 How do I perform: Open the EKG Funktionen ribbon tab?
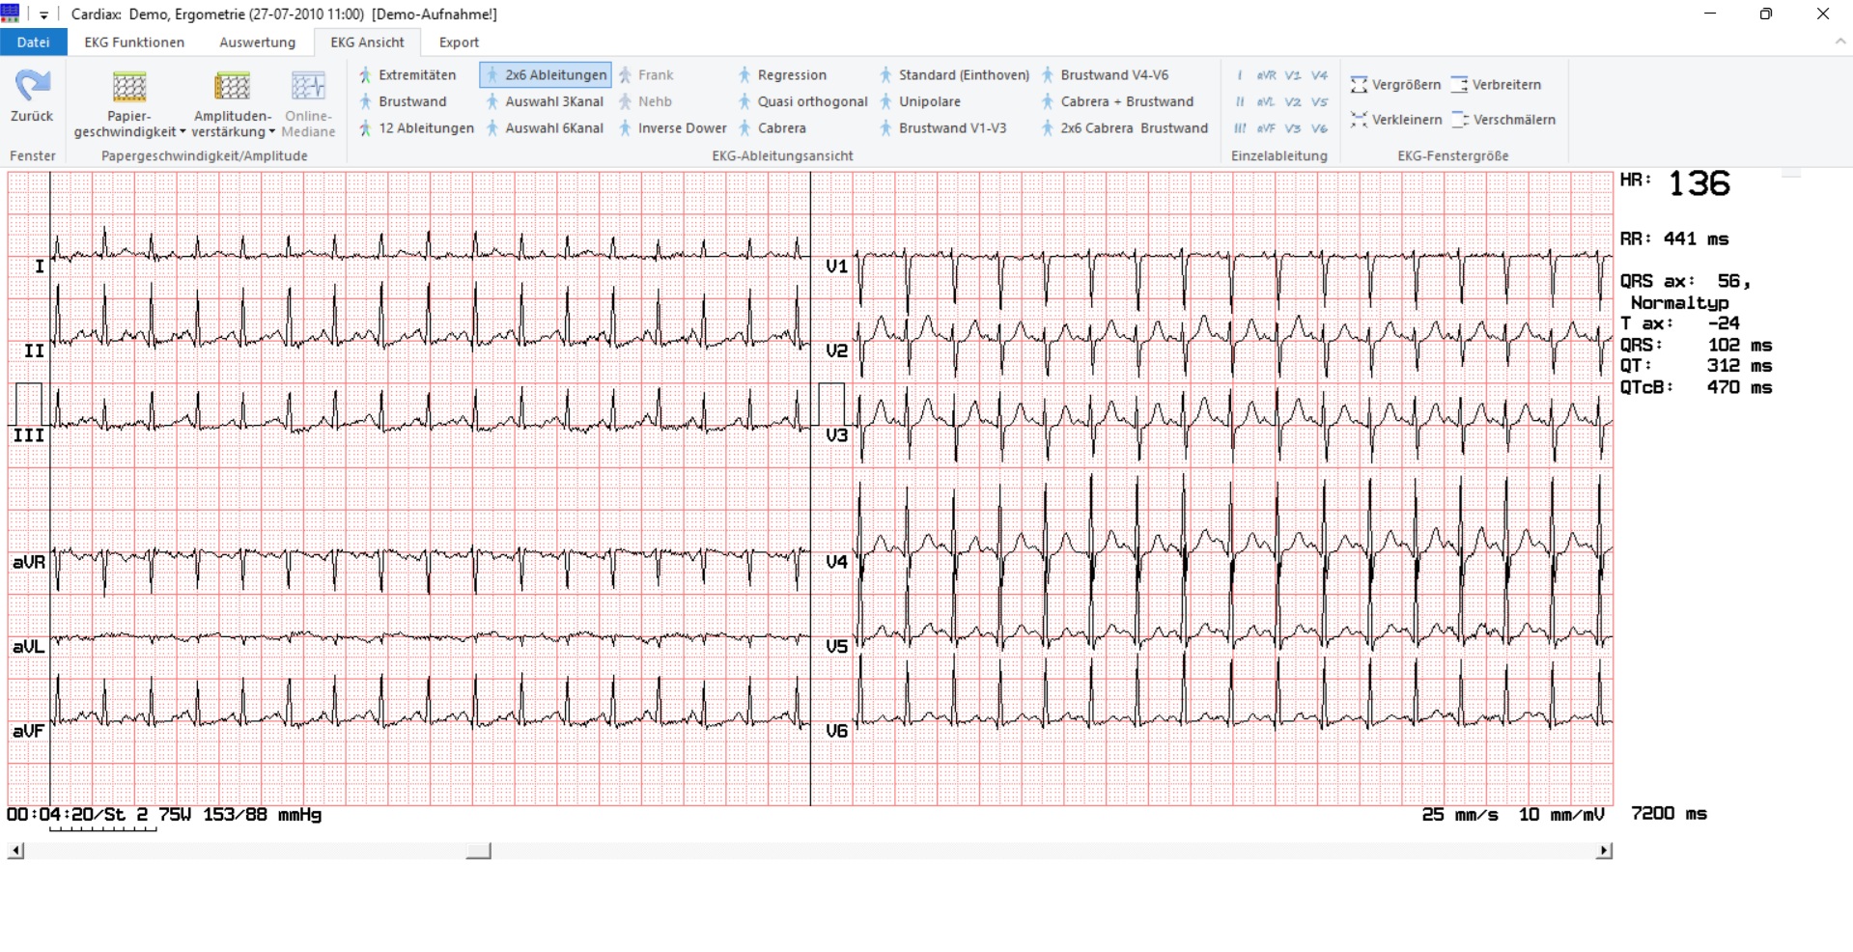[134, 42]
